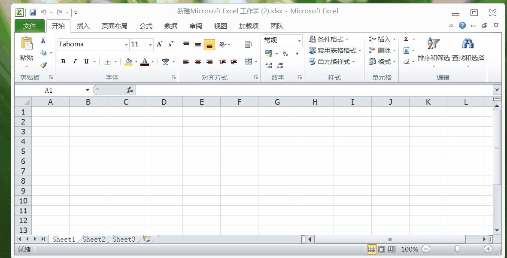The width and height of the screenshot is (507, 258).
Task: Click the 条件格式 button
Action: point(328,39)
